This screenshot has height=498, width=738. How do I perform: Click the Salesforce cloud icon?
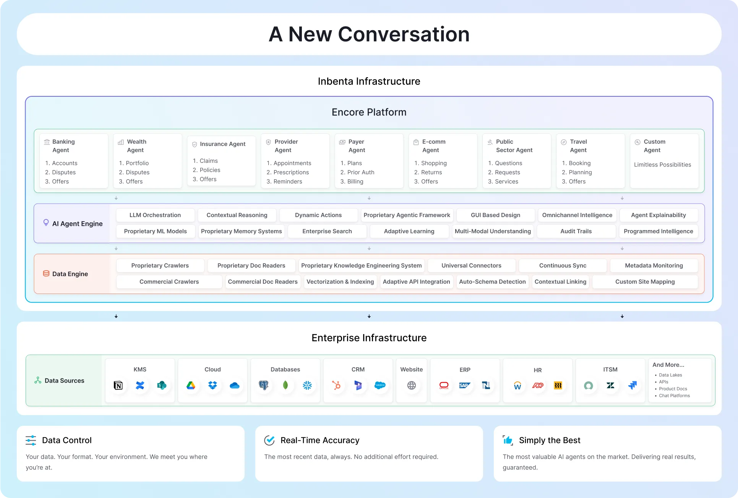(x=380, y=385)
